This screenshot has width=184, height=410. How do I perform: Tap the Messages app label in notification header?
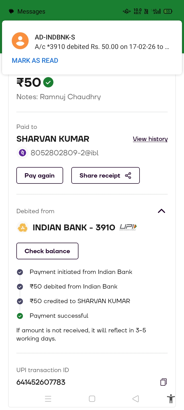[31, 12]
